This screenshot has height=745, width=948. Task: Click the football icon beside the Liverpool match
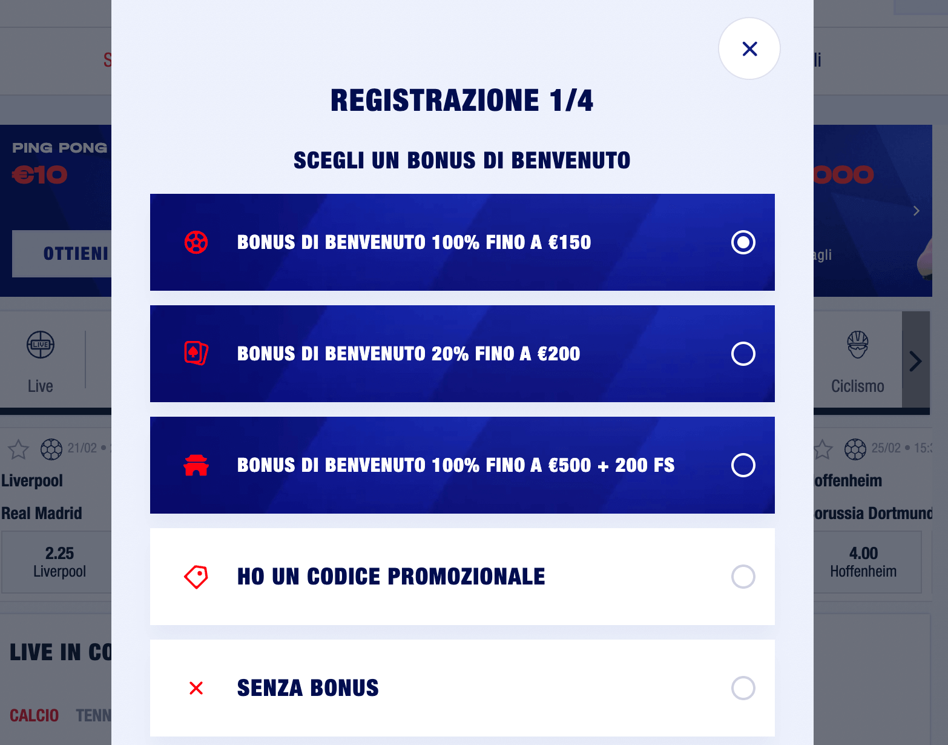(51, 449)
